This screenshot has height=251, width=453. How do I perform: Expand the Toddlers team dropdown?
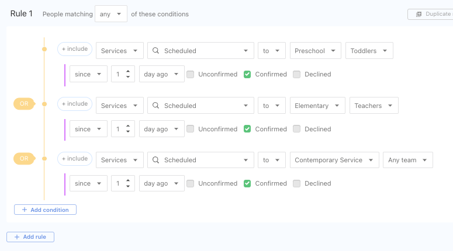tap(369, 51)
